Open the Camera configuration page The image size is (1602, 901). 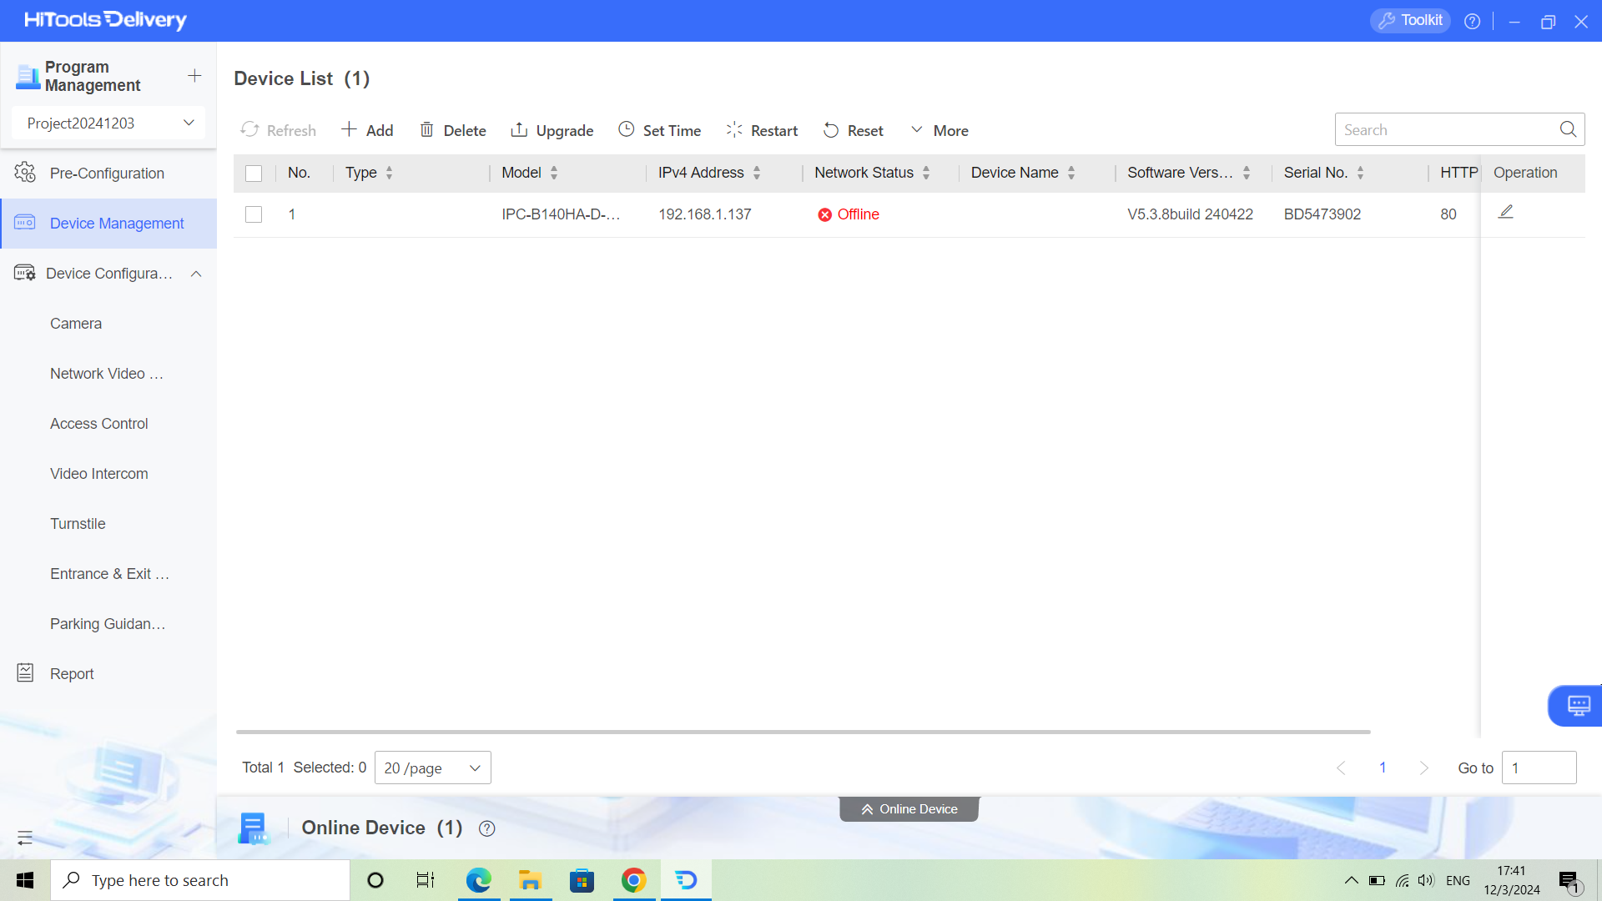tap(76, 323)
